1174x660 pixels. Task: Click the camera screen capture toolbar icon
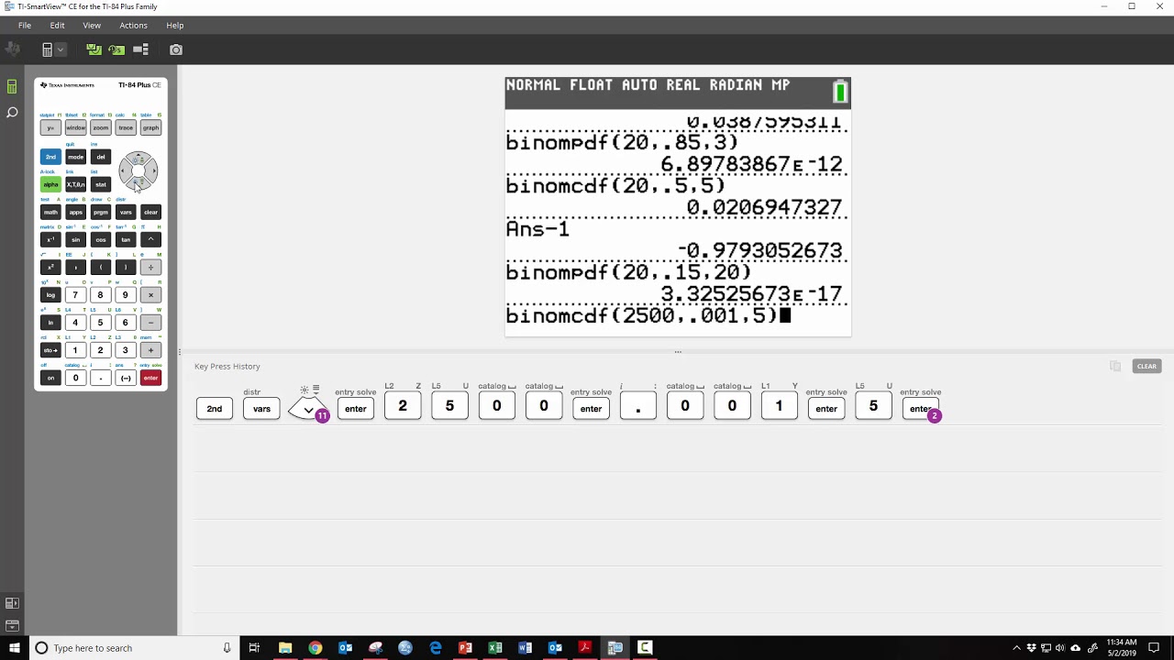point(176,49)
